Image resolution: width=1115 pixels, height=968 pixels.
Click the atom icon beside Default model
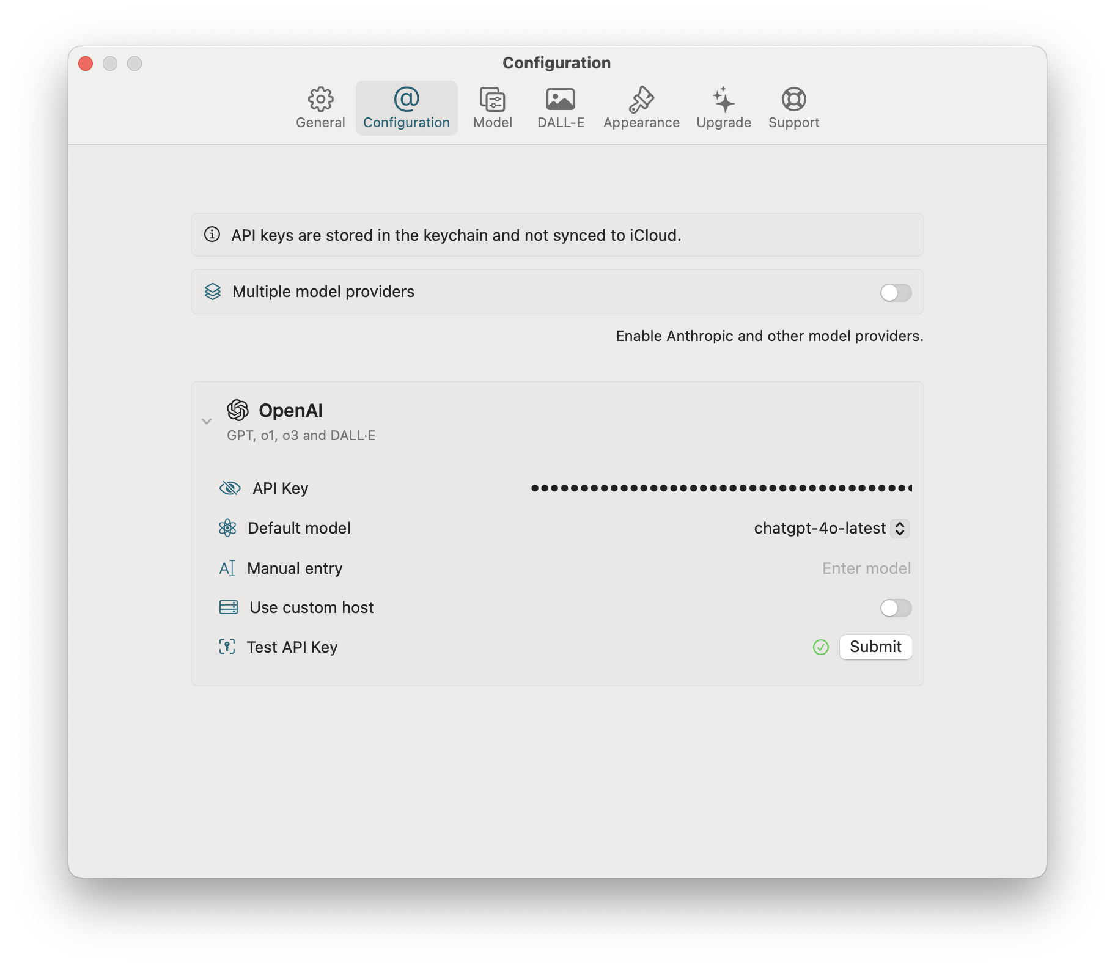coord(227,528)
